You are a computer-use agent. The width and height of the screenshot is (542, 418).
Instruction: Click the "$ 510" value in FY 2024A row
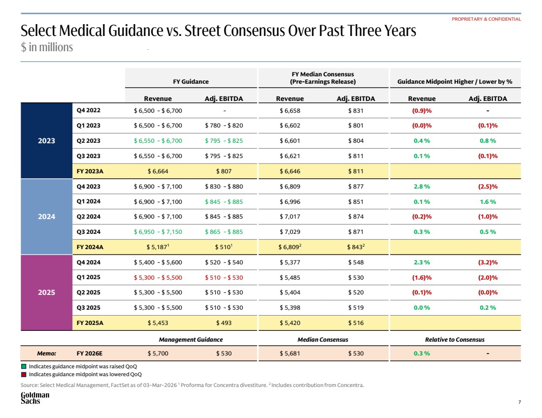click(x=224, y=247)
